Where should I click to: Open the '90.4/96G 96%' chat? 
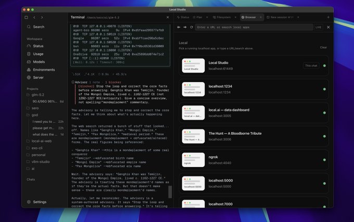(48, 102)
